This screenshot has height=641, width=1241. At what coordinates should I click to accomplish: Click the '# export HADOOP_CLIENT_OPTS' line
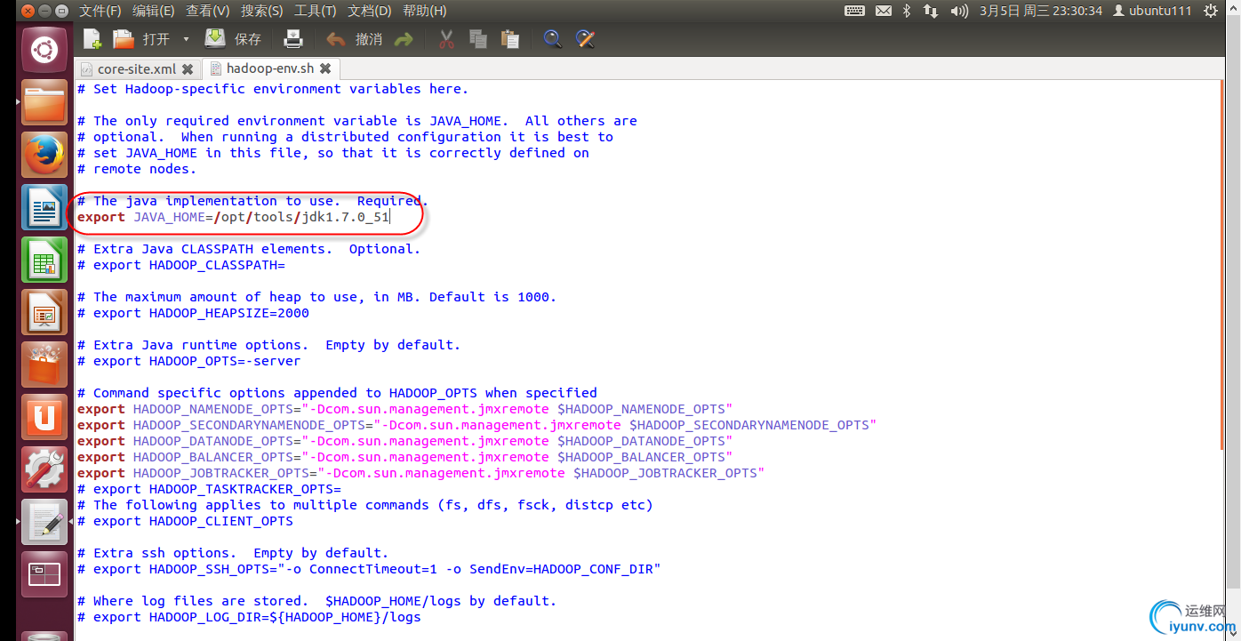point(186,521)
